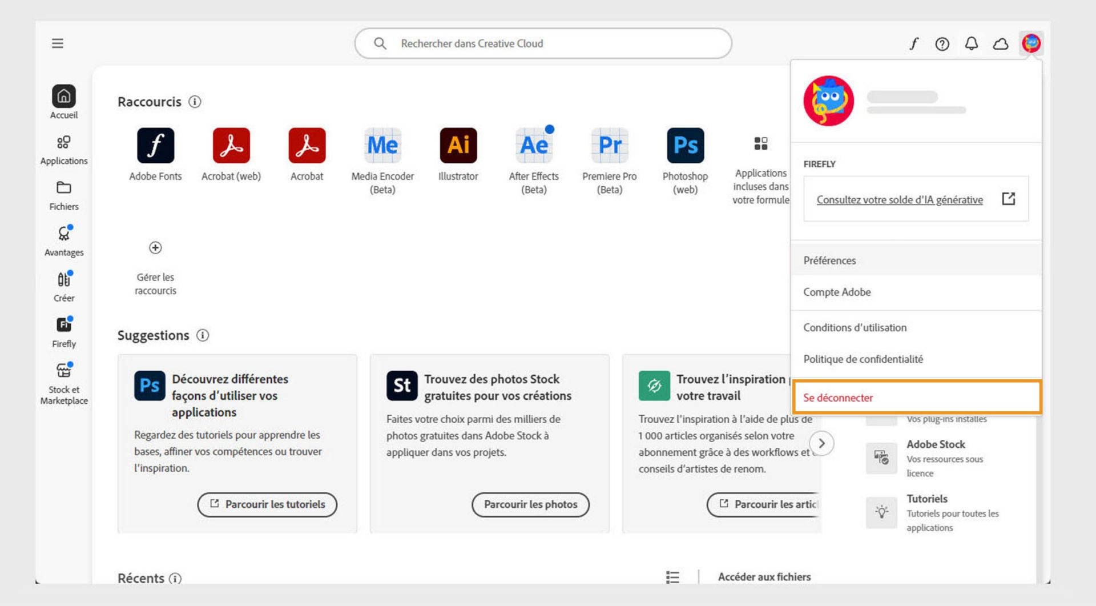Viewport: 1096px width, 606px height.
Task: Click search field Rechercher dans Creative Cloud
Action: click(x=543, y=43)
